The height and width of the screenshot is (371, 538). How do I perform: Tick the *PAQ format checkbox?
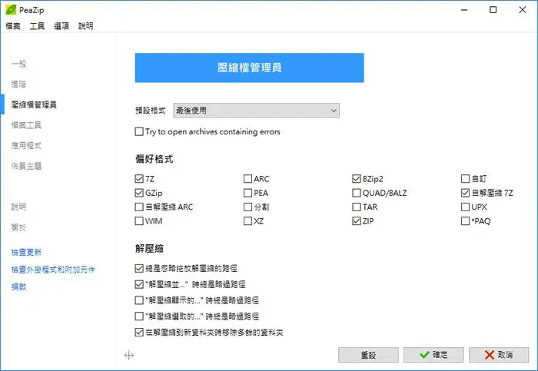tap(465, 220)
